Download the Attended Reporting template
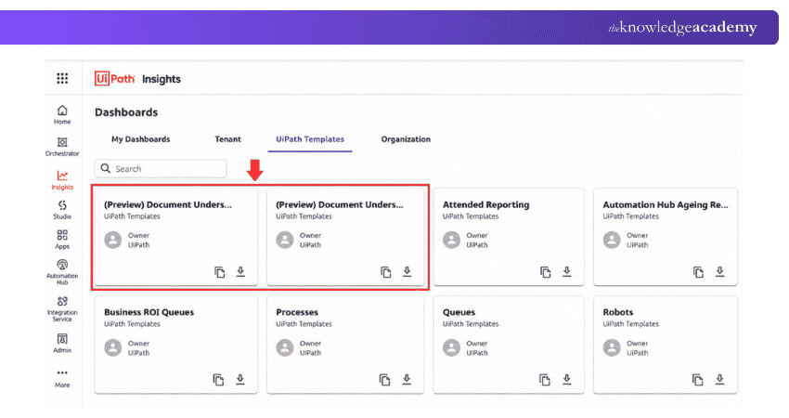The height and width of the screenshot is (418, 789). [567, 272]
